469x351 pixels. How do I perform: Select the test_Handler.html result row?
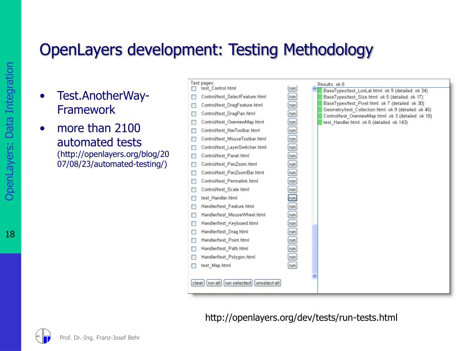point(363,122)
